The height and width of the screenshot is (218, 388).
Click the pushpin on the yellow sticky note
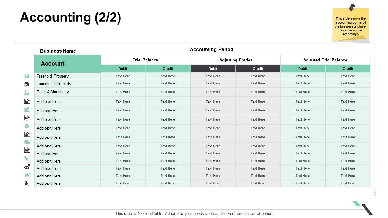point(352,8)
